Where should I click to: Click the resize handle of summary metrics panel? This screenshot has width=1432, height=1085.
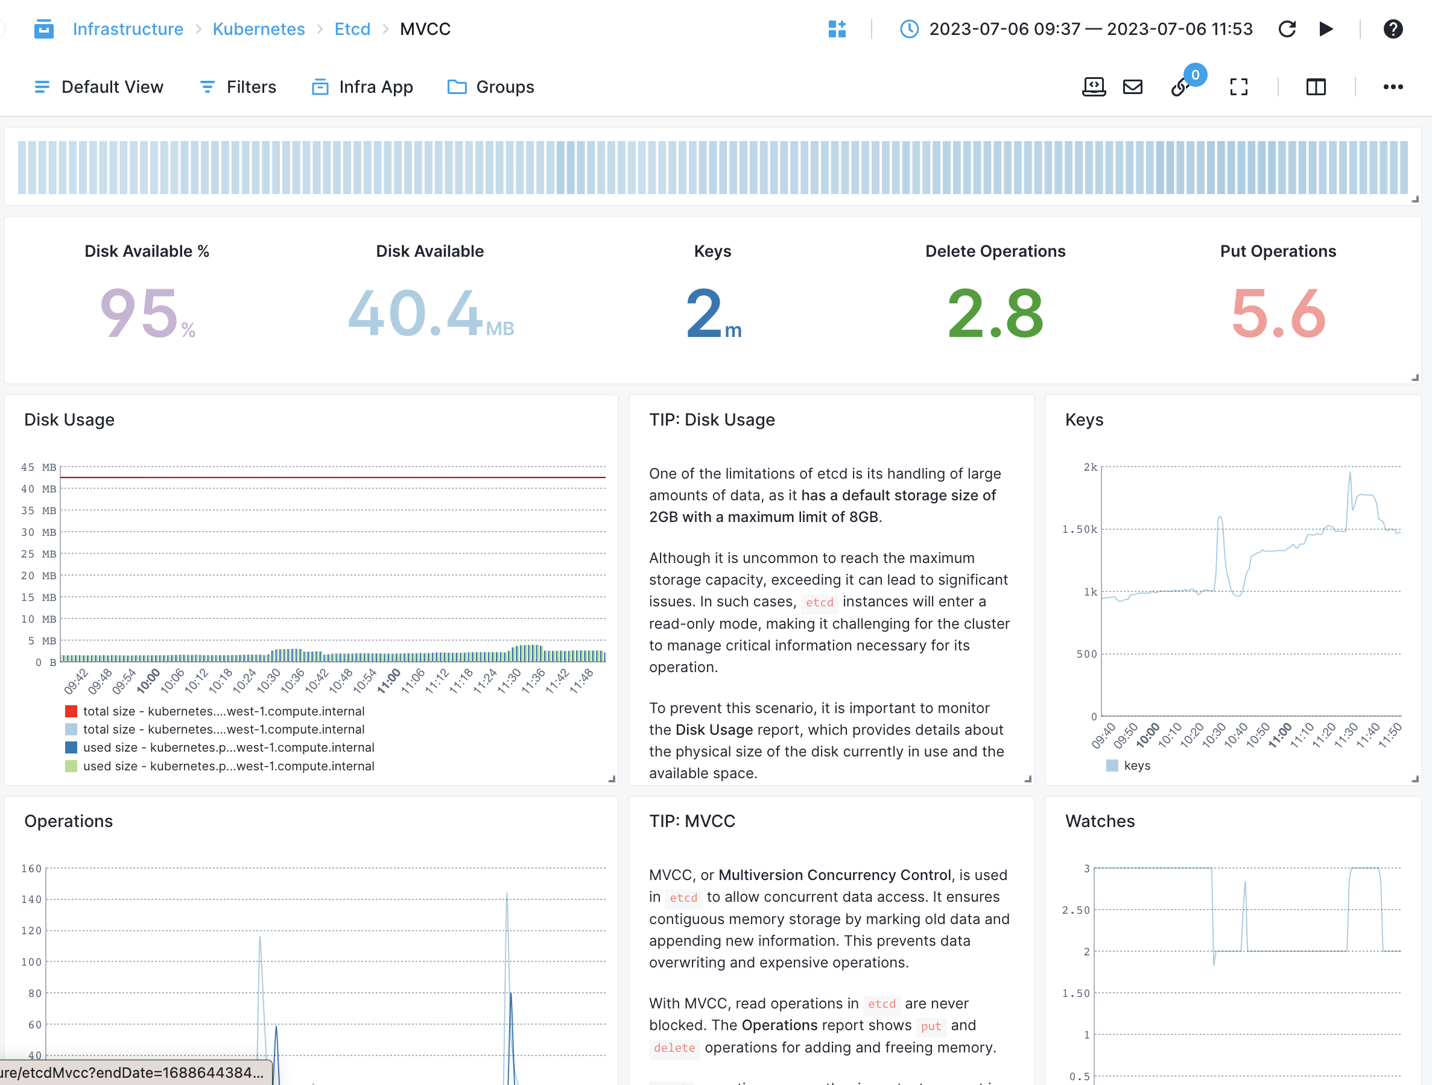pyautogui.click(x=1415, y=377)
